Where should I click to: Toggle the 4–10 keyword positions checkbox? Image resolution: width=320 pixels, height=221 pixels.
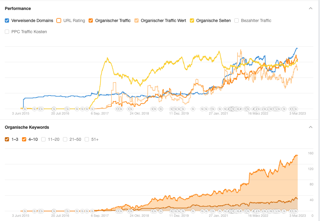pos(24,139)
